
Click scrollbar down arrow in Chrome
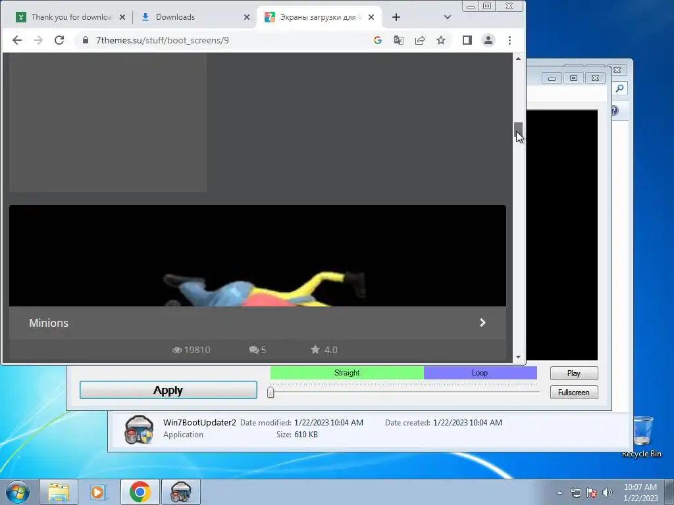pyautogui.click(x=519, y=357)
